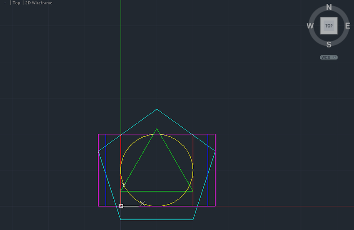
Task: Select the cyan pentagon bottom edge
Action: click(157, 220)
